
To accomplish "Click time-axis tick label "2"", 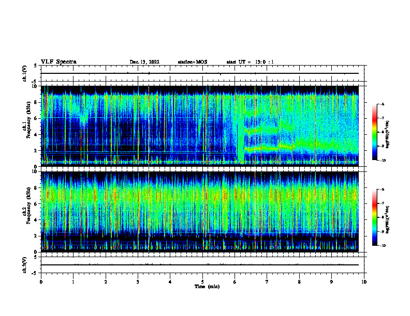I will 106,282.
